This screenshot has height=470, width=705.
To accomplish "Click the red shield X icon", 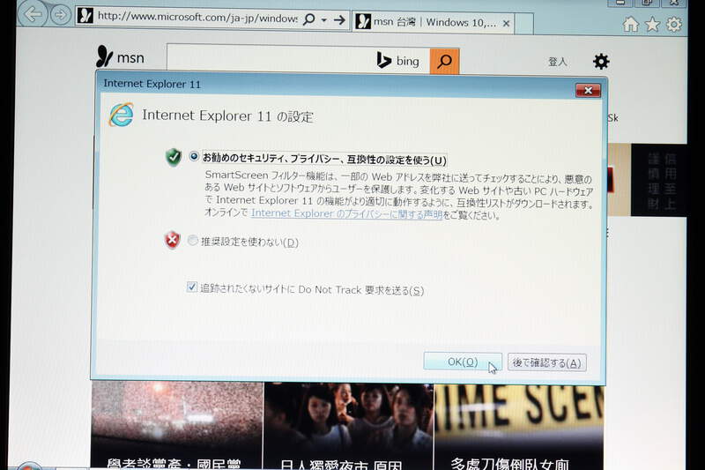I will [172, 240].
